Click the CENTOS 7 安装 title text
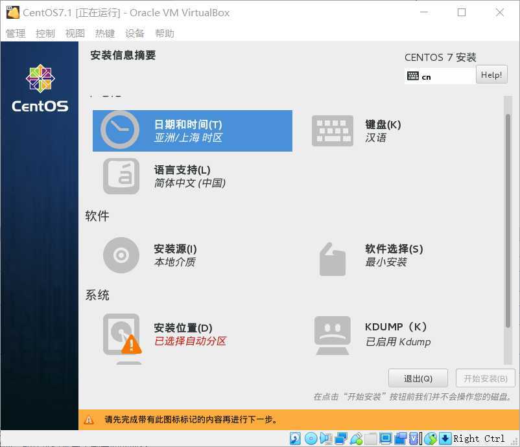520x447 pixels. point(440,57)
